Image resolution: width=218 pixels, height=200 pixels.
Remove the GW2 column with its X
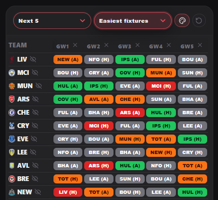(106, 45)
